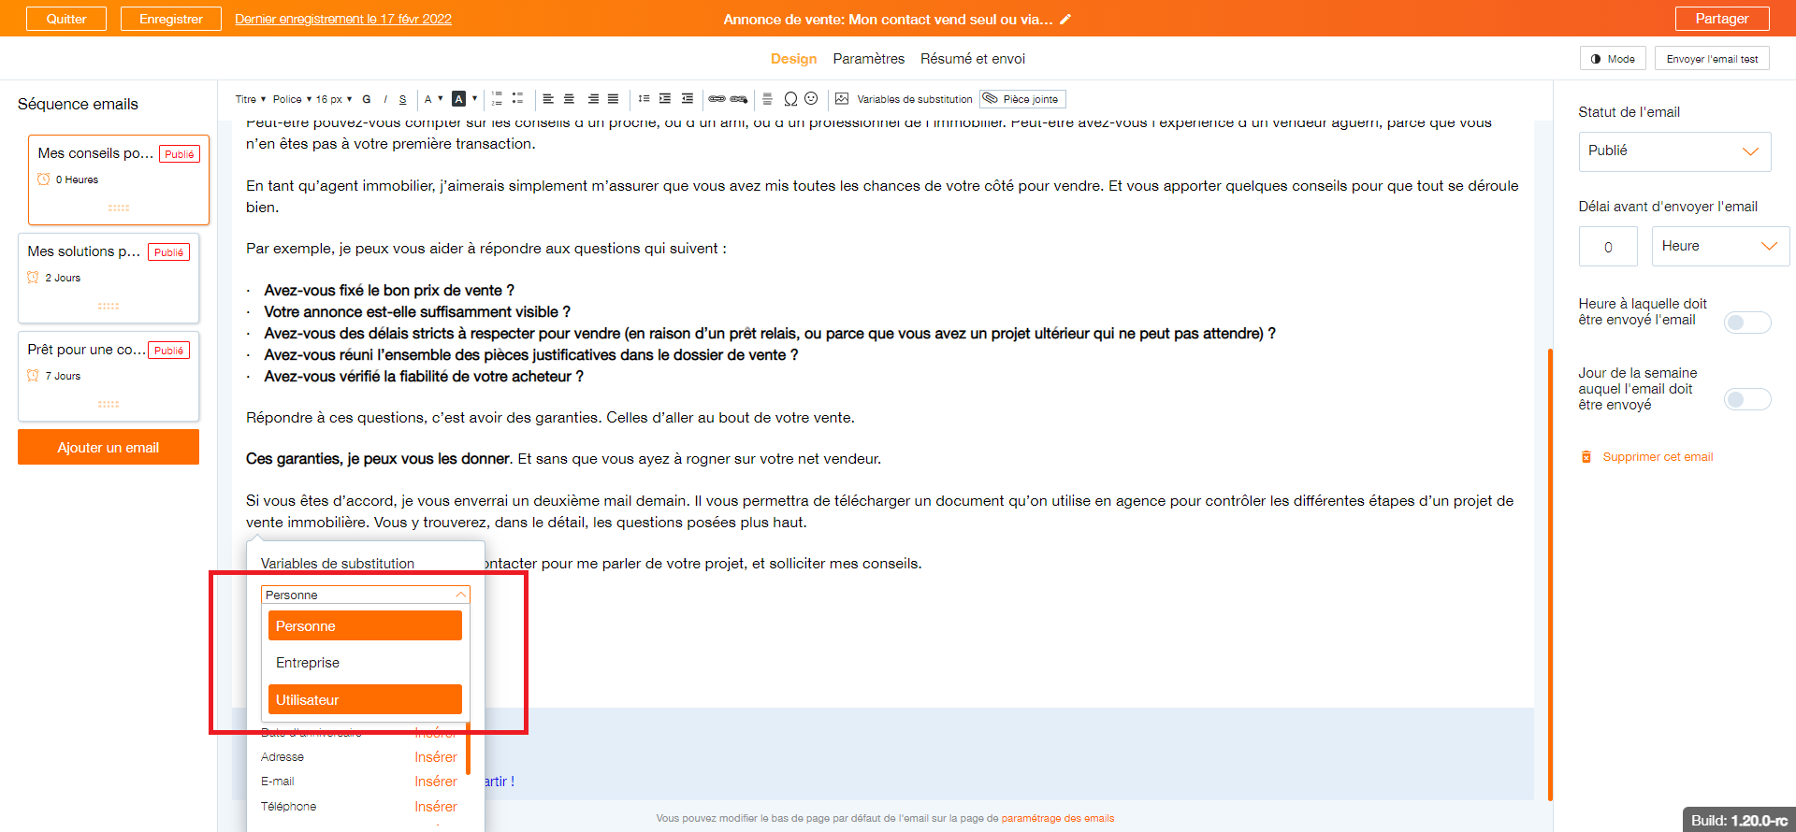Click the Envoyer l'email test button

coord(1712,59)
